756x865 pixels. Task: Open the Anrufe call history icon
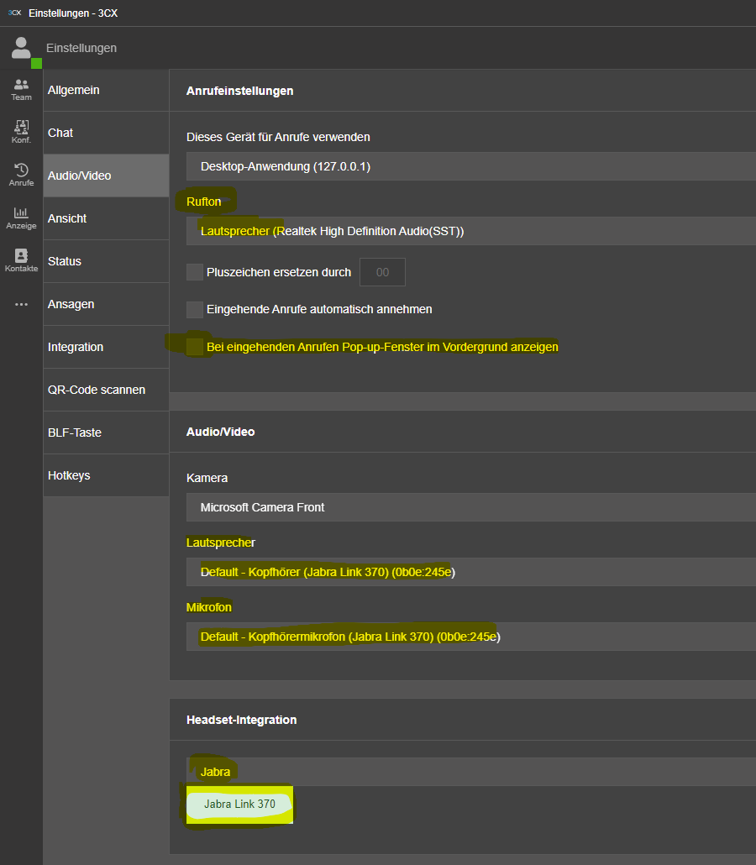21,175
